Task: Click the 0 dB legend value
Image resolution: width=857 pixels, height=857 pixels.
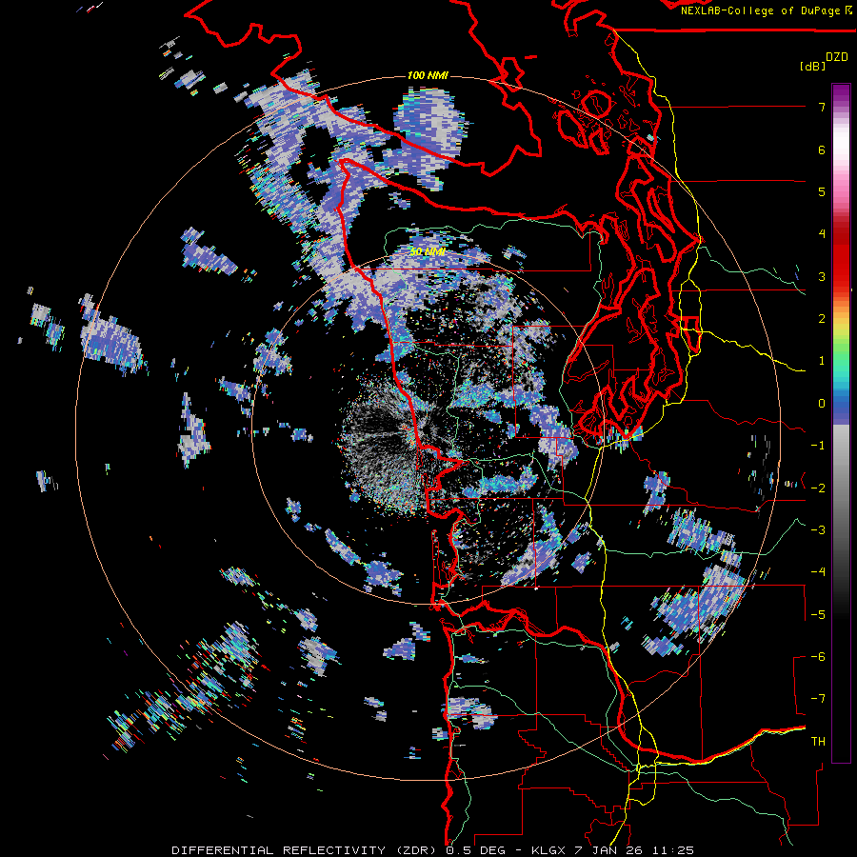Action: 822,404
